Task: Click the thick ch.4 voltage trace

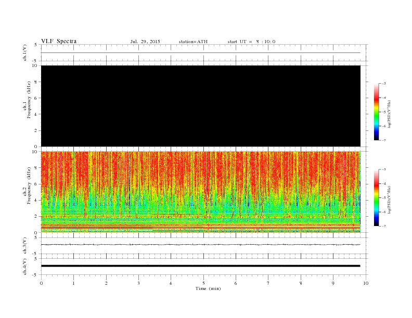Action: pos(201,266)
